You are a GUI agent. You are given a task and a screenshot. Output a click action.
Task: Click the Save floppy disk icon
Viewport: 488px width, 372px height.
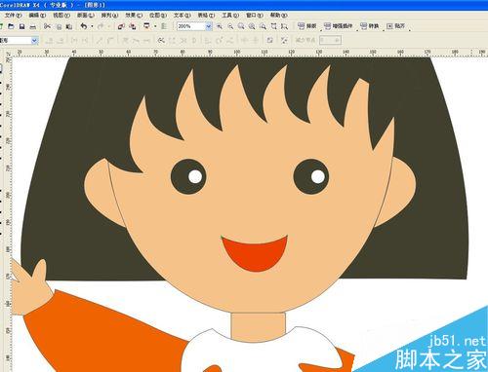pyautogui.click(x=21, y=26)
